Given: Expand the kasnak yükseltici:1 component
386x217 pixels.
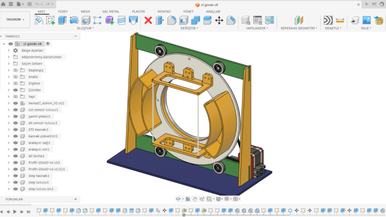Looking at the screenshot, I should pos(9,136).
